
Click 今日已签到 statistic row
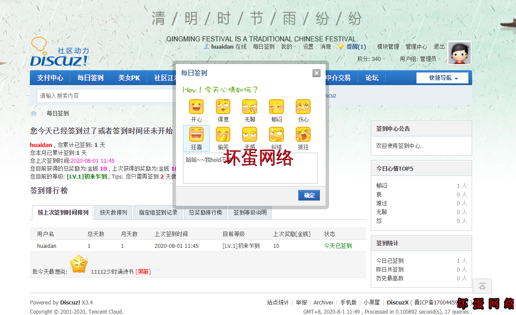(421, 261)
